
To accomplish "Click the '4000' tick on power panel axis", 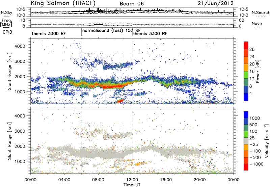I will tap(20, 46).
